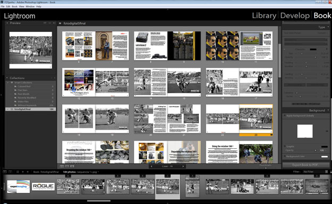Choose multi-page view icon
Viewport: 332px width, 204px height.
[x=62, y=167]
